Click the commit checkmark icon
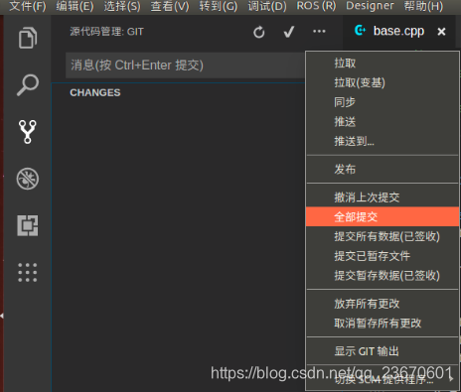461x392 pixels. click(x=289, y=32)
